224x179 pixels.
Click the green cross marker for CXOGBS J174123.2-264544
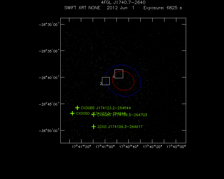point(77,108)
